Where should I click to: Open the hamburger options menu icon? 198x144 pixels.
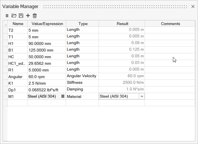(7, 16)
